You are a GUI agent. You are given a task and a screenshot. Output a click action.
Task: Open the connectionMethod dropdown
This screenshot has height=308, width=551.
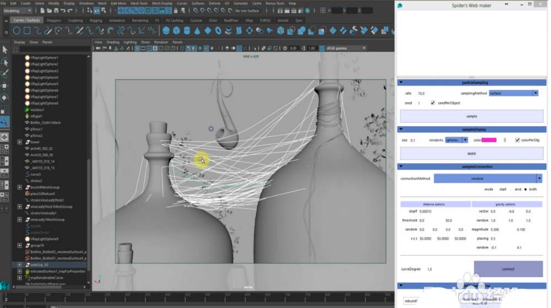[488, 178]
